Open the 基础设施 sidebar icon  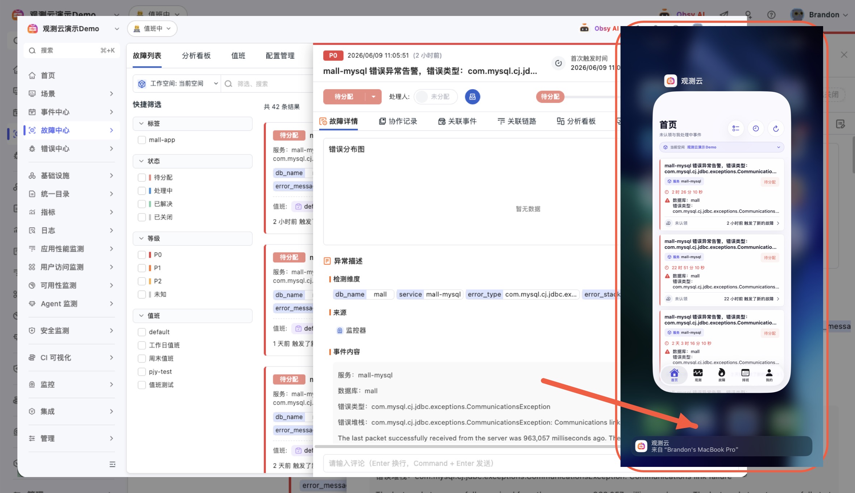point(32,175)
